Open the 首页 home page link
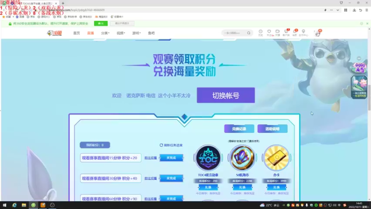 [x=77, y=33]
